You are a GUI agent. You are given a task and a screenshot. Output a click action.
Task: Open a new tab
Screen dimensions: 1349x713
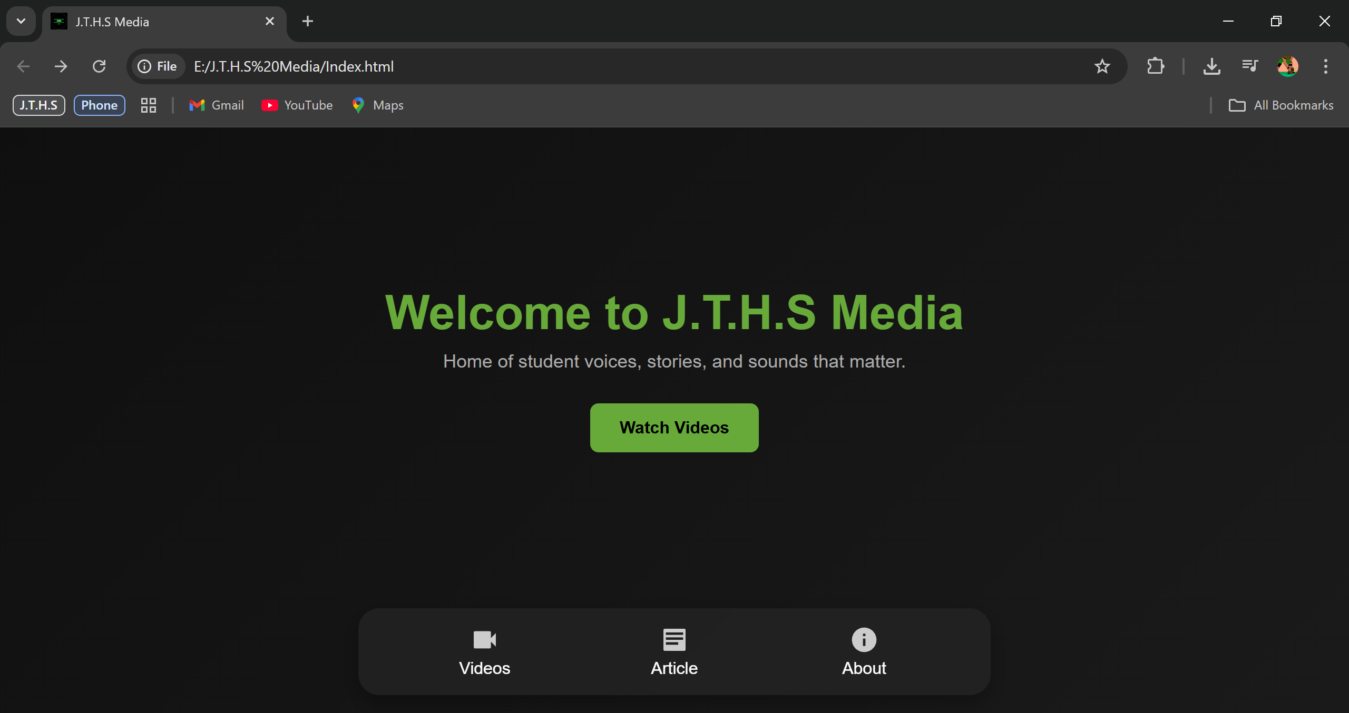tap(308, 21)
